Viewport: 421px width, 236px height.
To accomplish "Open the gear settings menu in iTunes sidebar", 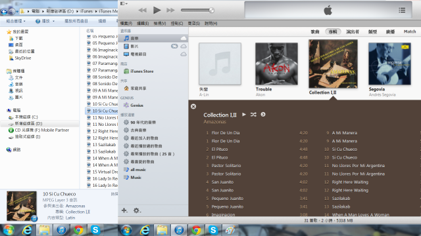I will coord(137,210).
